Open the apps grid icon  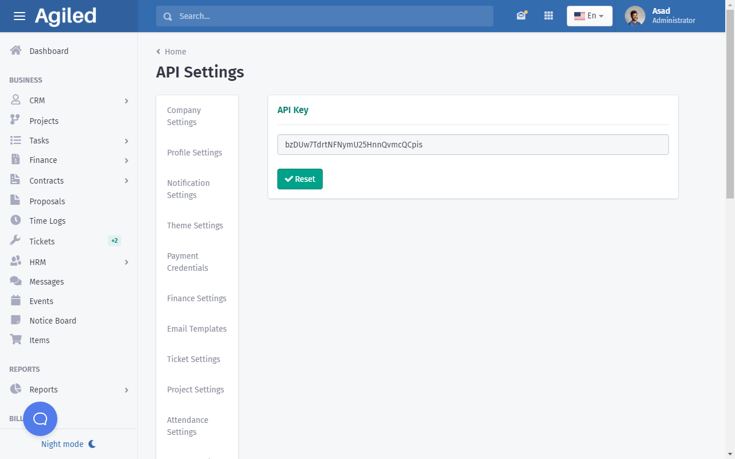tap(548, 16)
